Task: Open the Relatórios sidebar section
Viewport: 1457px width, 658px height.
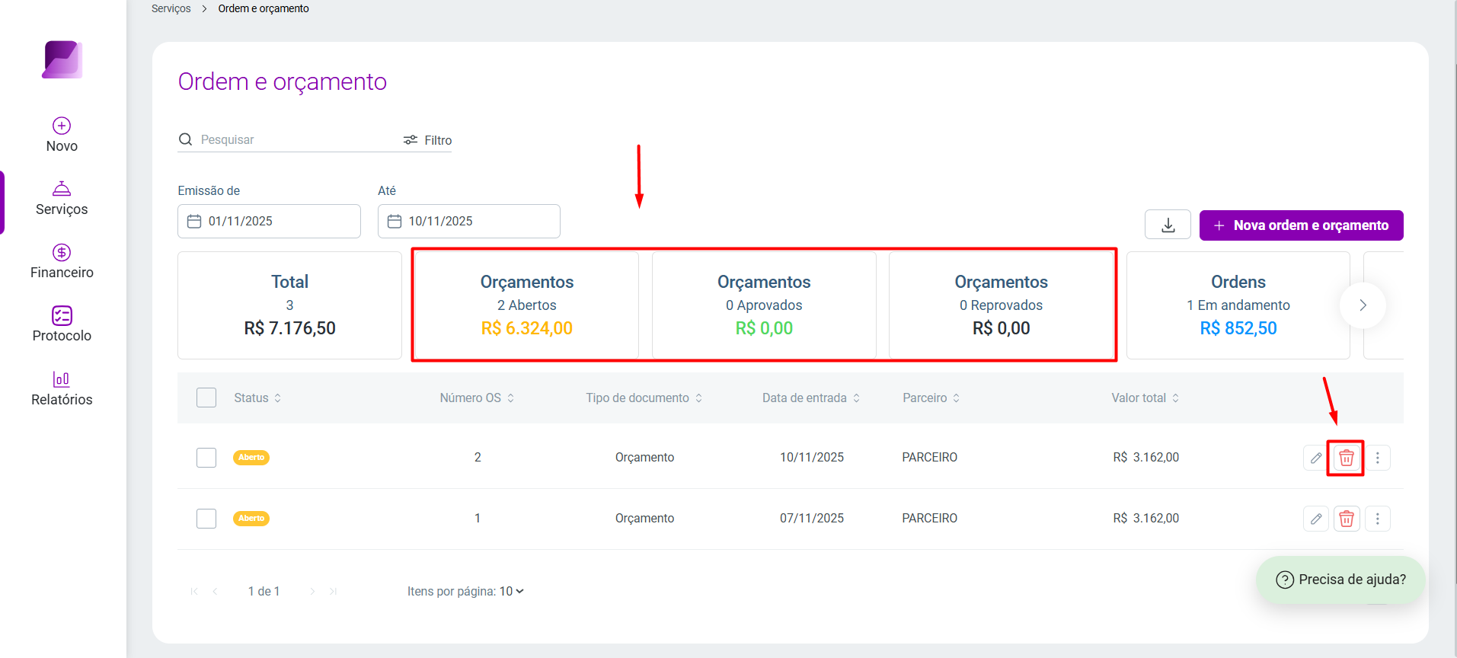Action: pyautogui.click(x=62, y=388)
